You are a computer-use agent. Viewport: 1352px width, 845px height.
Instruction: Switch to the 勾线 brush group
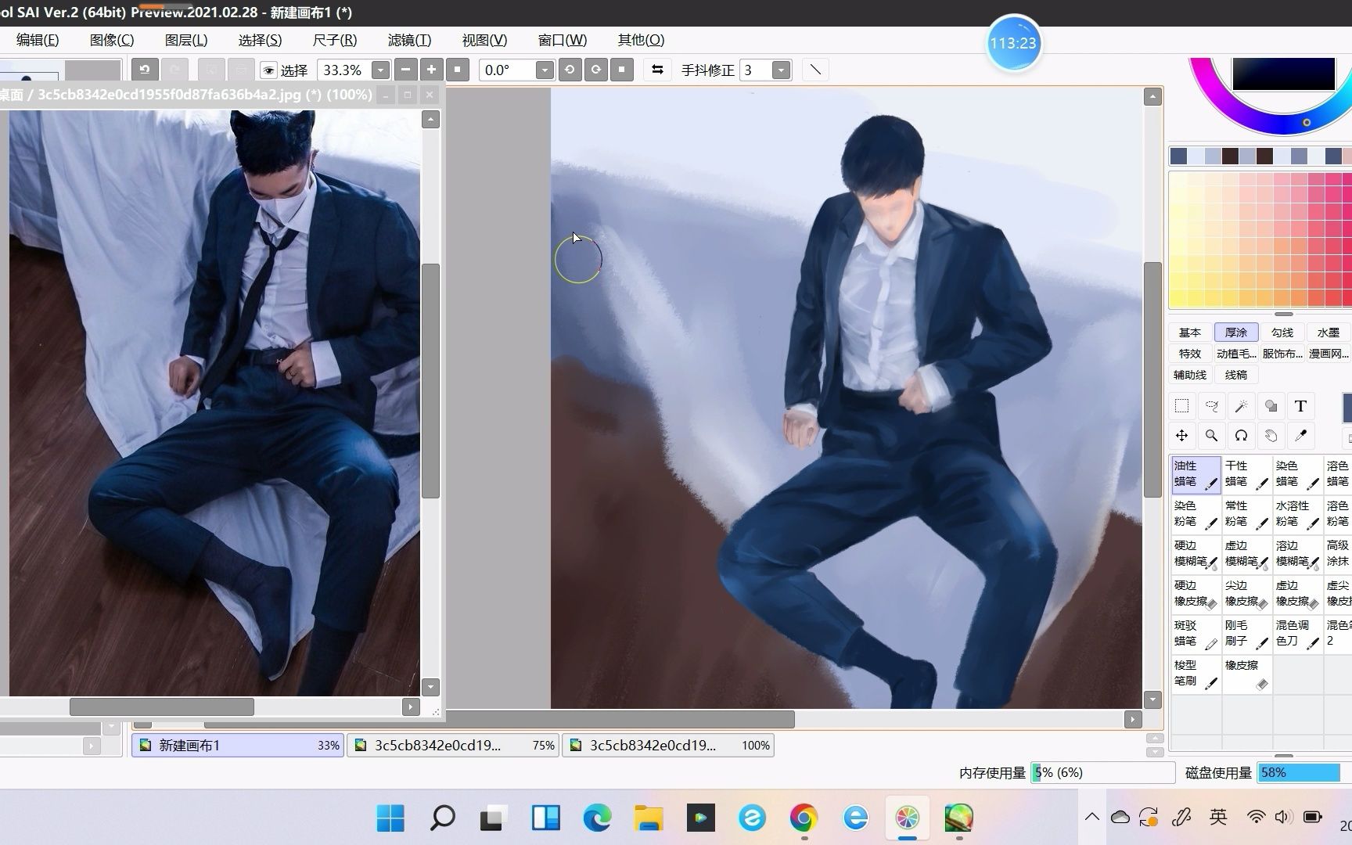click(1282, 333)
